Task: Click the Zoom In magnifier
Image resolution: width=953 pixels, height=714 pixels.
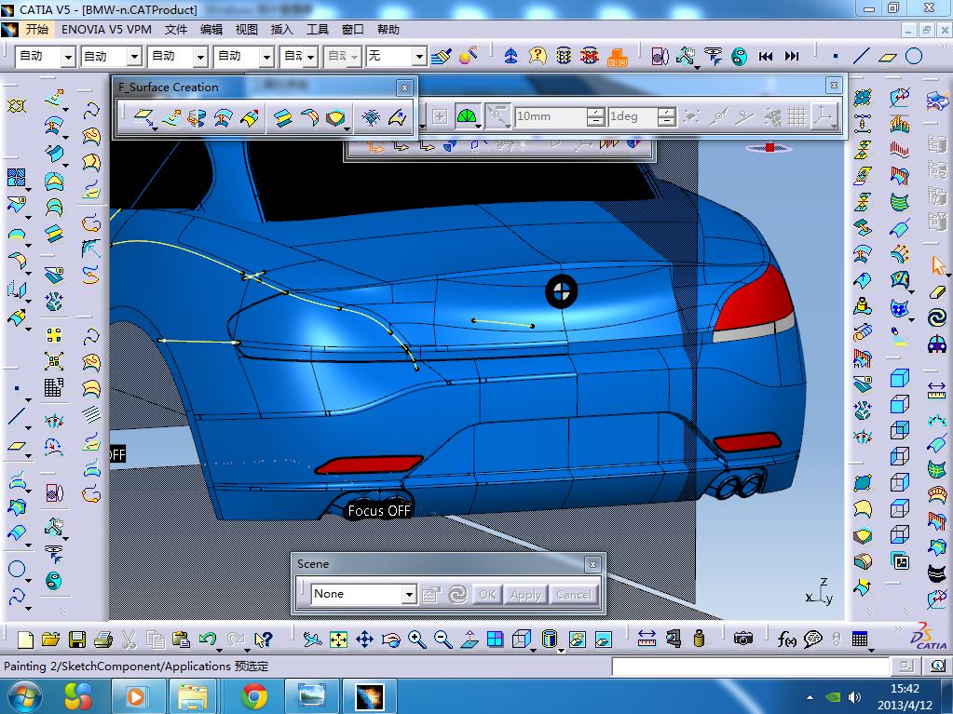Action: 417,639
